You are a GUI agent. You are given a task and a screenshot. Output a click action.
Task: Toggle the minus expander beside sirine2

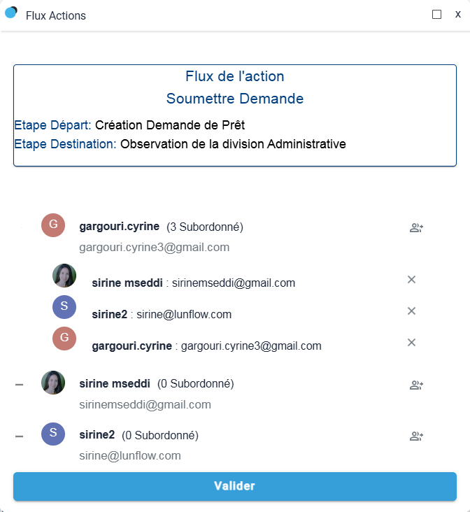pos(20,436)
